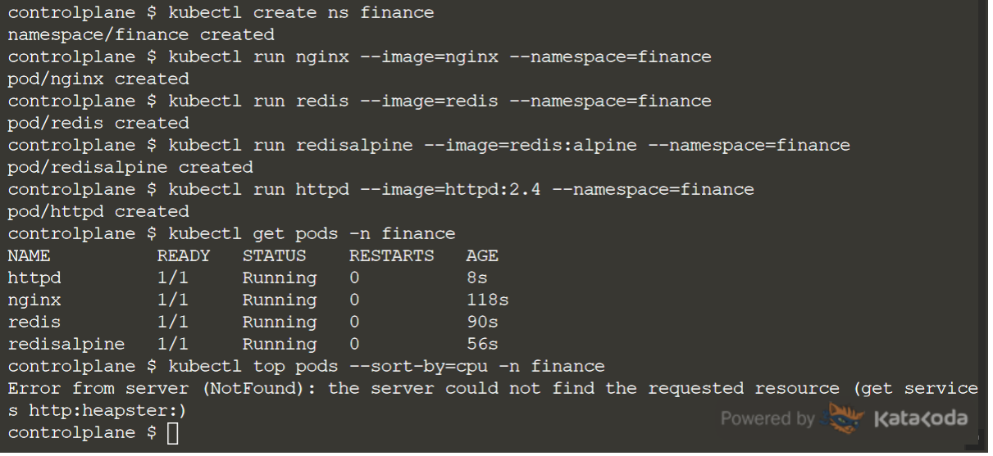Image resolution: width=993 pixels, height=456 pixels.
Task: Click the 'kubectl create ns finance' command
Action: pos(301,12)
